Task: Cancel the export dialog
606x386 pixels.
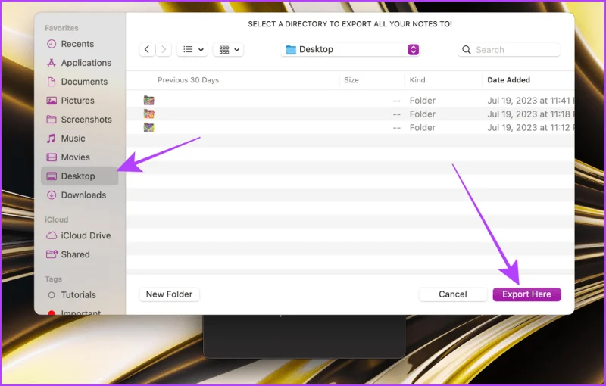Action: coord(453,294)
